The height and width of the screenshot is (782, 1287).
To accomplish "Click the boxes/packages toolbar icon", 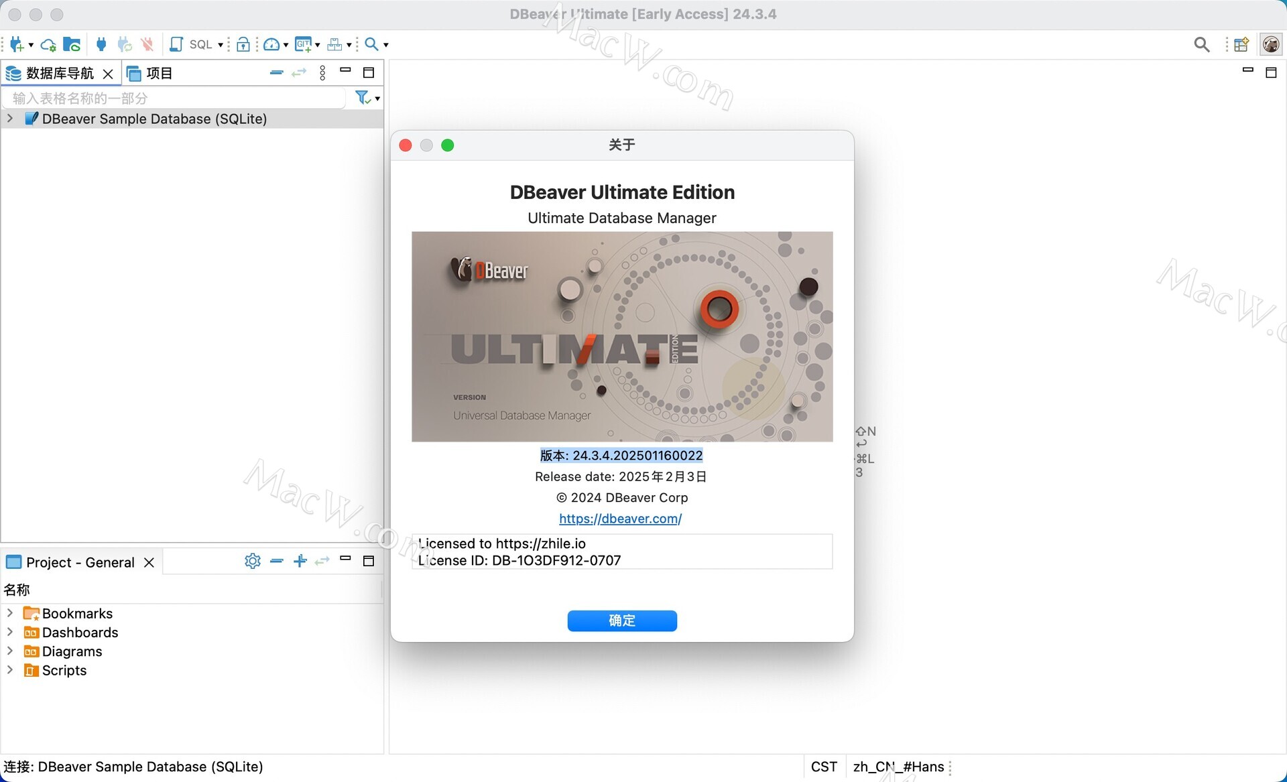I will coord(334,44).
